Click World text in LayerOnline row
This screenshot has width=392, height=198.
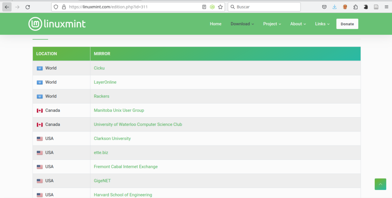pyautogui.click(x=51, y=82)
